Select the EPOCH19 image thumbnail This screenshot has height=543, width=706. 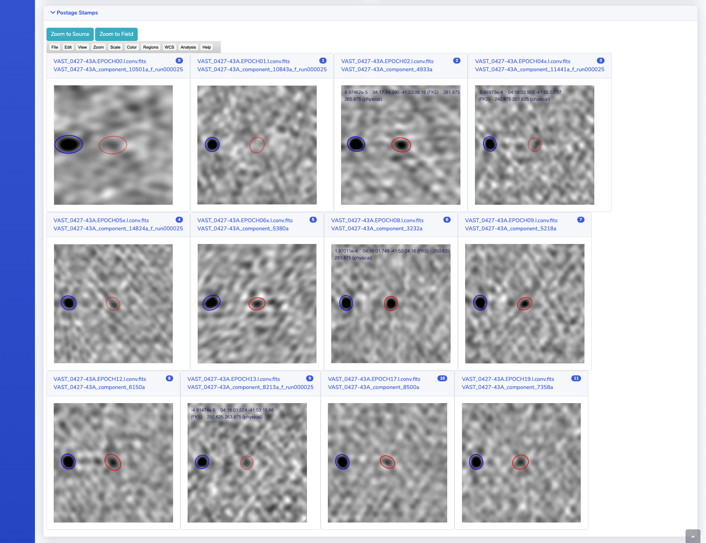521,463
